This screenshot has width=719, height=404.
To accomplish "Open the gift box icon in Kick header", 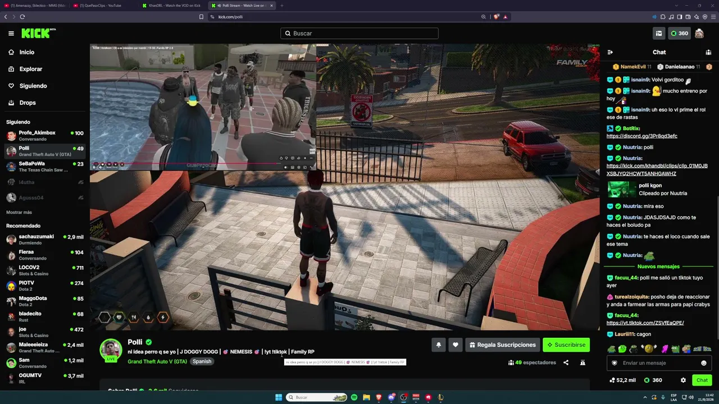I will (659, 34).
